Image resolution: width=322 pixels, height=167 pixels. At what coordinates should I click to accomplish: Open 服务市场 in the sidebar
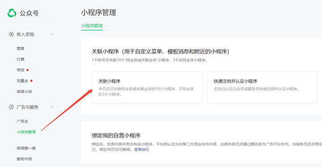pyautogui.click(x=24, y=159)
